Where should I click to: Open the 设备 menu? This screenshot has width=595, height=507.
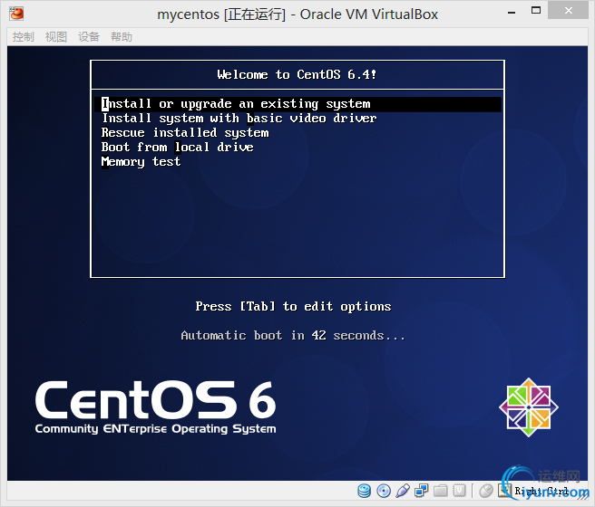tap(89, 37)
